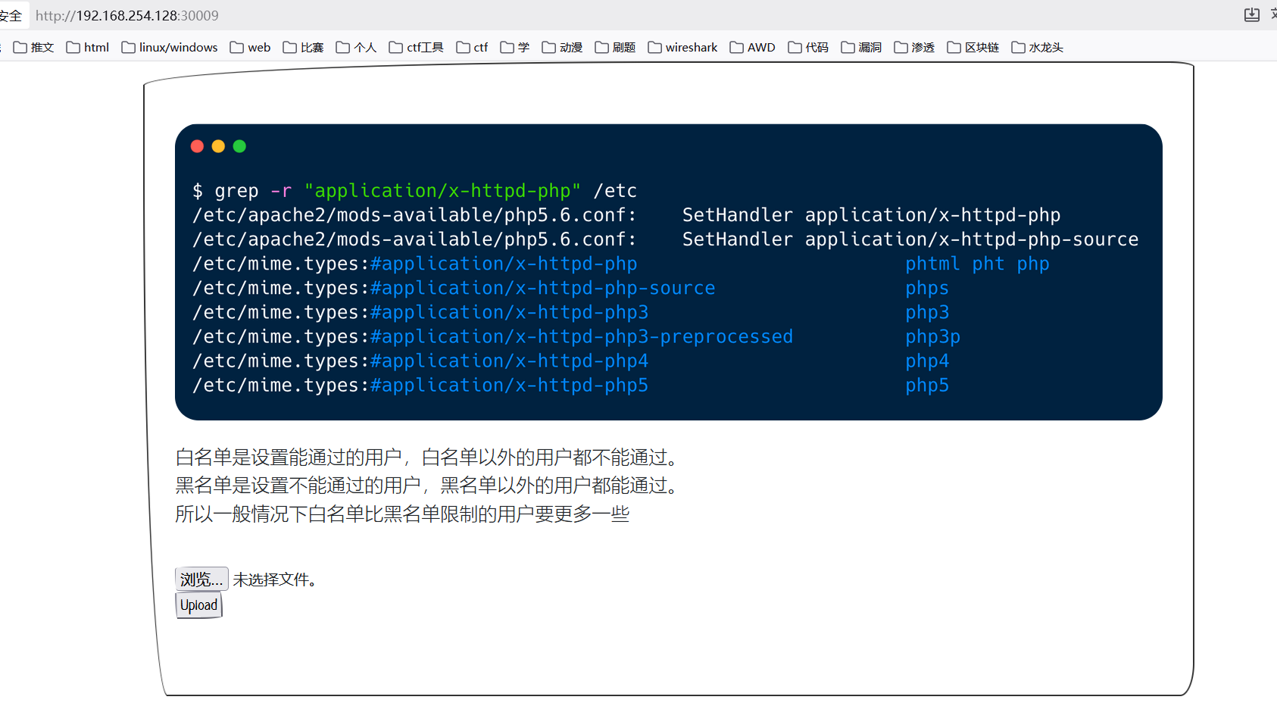The height and width of the screenshot is (728, 1277).
Task: Click the 未选择文件。 file status text
Action: click(275, 580)
